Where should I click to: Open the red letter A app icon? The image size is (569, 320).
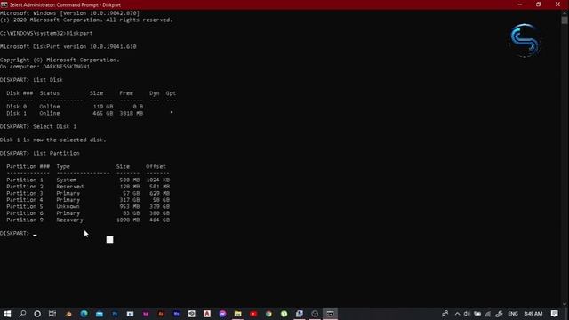207,314
